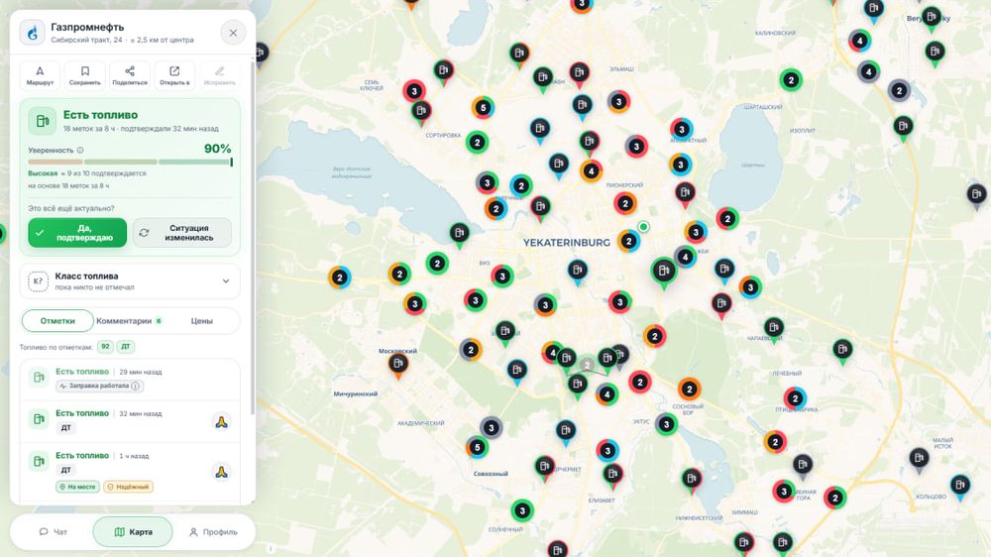
Task: Click the info icon next to Уверенность
Action: (x=80, y=151)
